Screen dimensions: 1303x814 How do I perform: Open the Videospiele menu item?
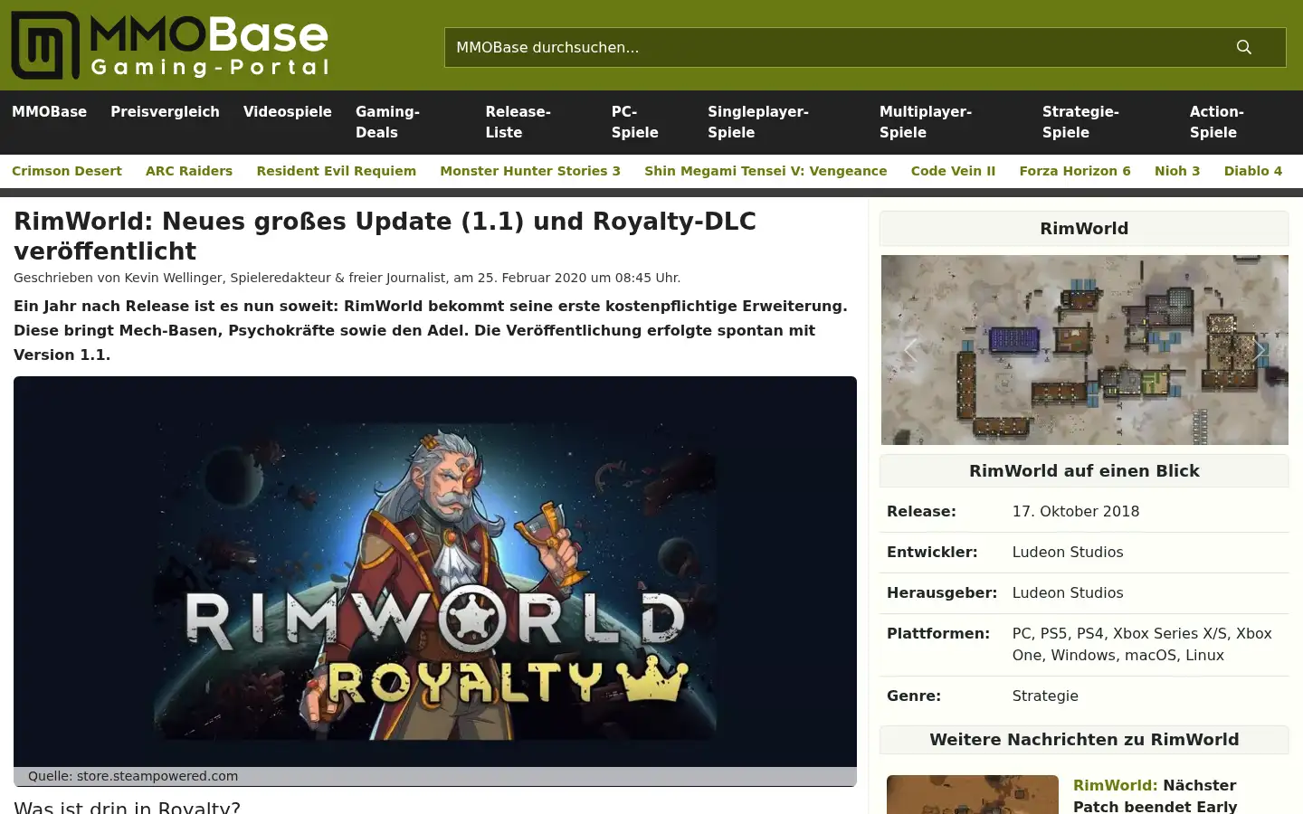point(287,112)
